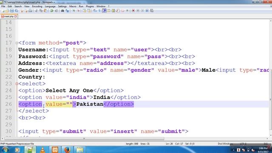Open the Search menu

tap(18, 6)
